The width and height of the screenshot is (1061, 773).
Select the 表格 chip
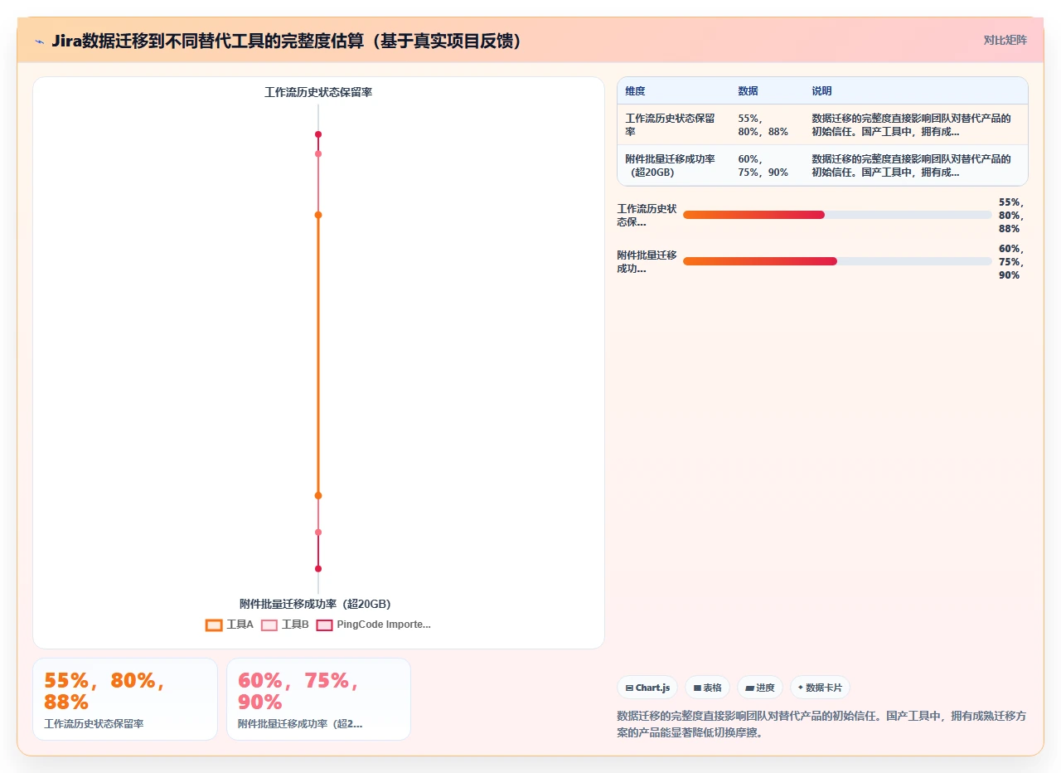[707, 688]
